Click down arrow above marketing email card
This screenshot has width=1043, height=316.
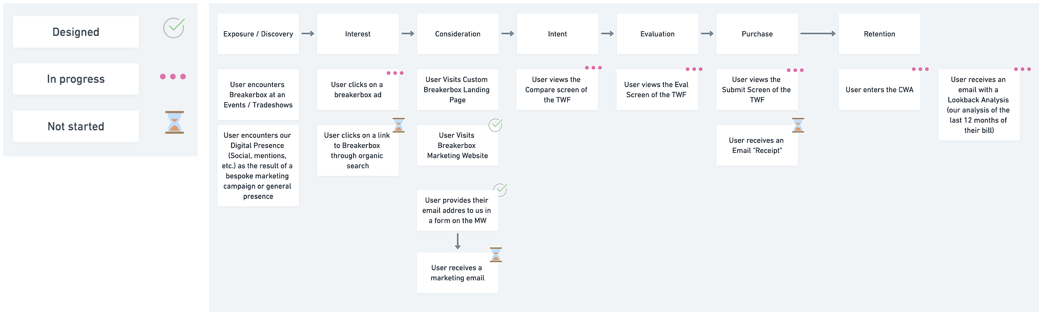[x=457, y=241]
